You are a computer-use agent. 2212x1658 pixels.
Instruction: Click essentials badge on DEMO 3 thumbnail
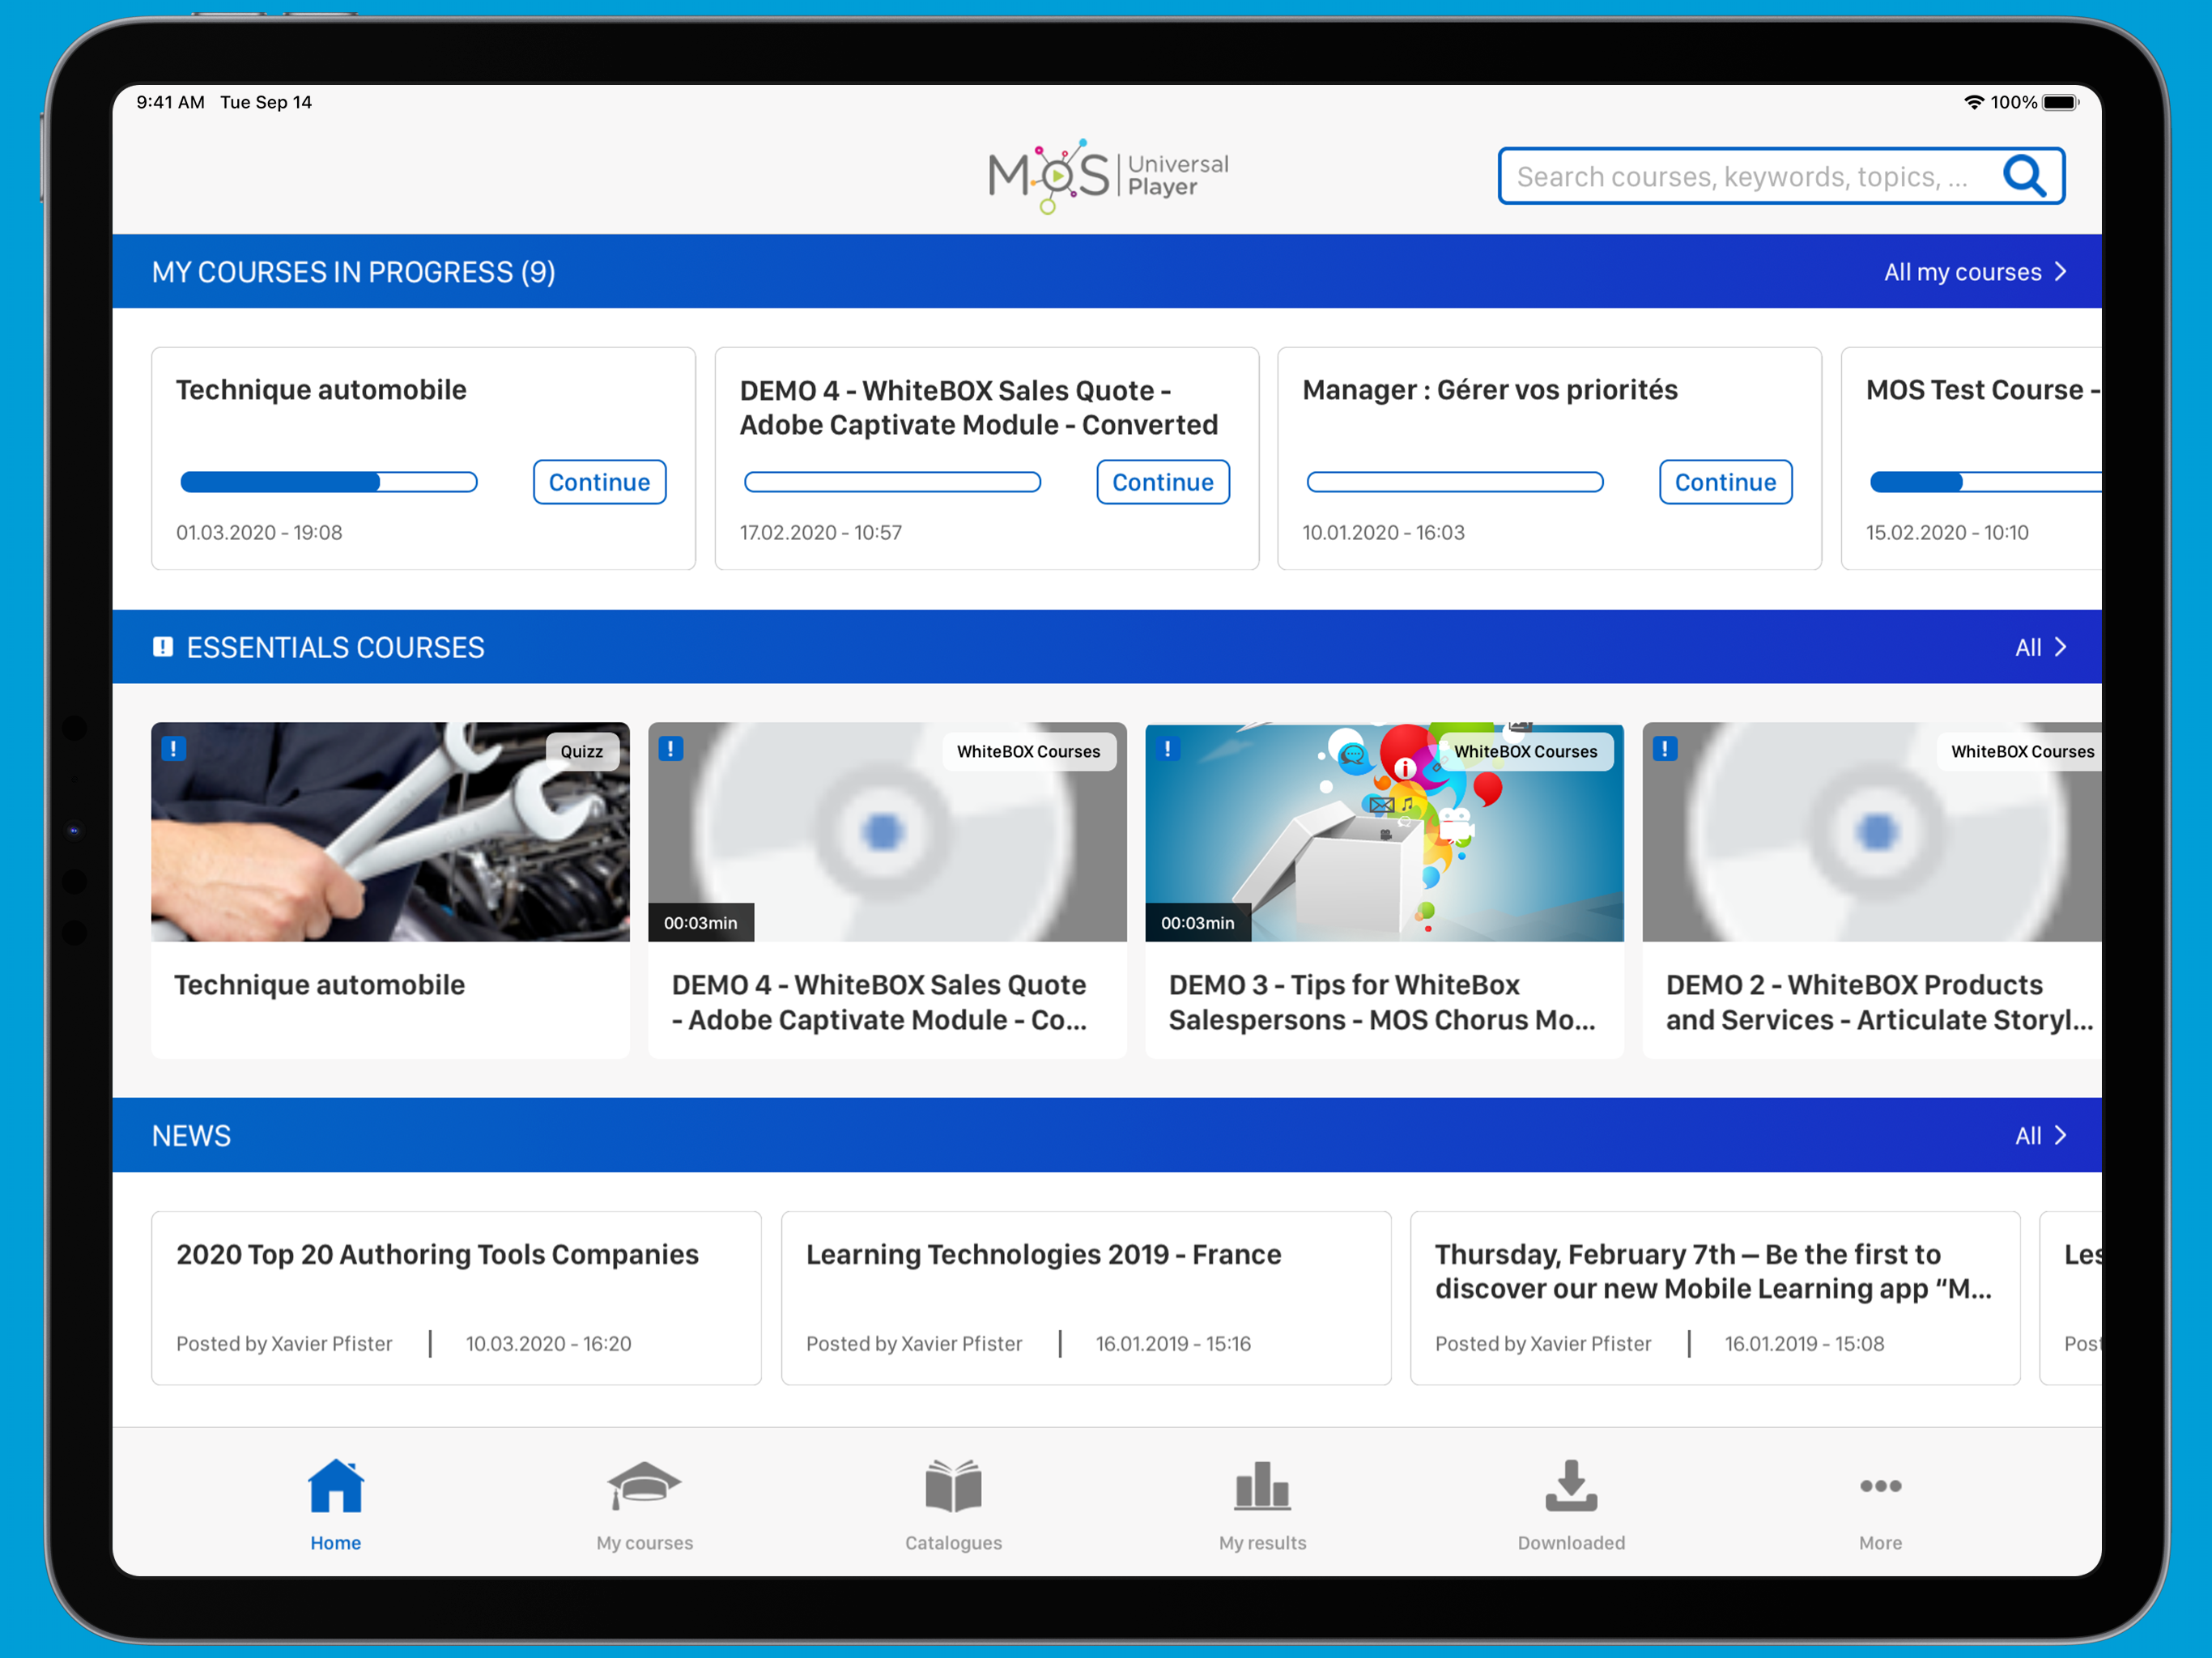point(1167,748)
